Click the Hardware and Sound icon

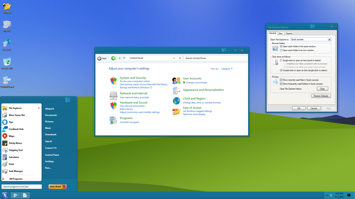[113, 105]
